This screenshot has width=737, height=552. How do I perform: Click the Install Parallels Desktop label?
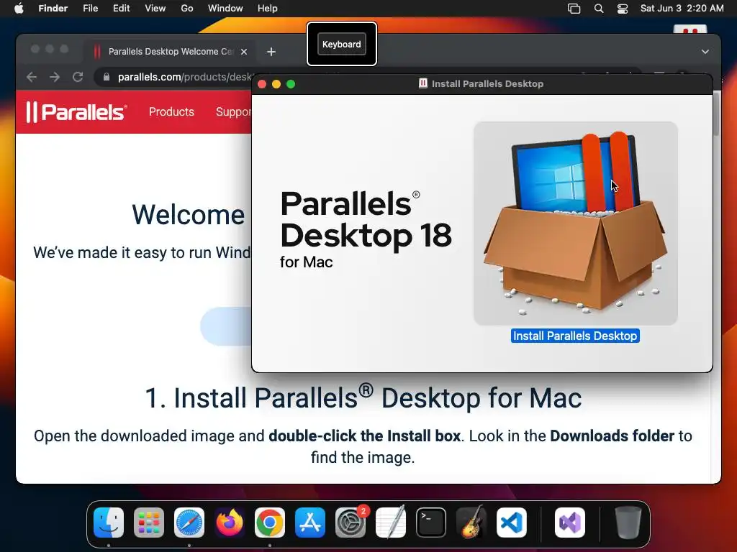click(575, 336)
